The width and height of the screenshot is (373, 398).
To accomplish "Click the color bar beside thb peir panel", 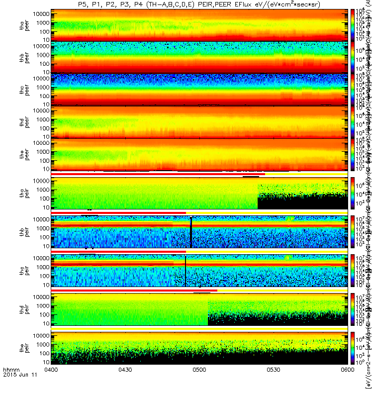I will click(x=353, y=232).
